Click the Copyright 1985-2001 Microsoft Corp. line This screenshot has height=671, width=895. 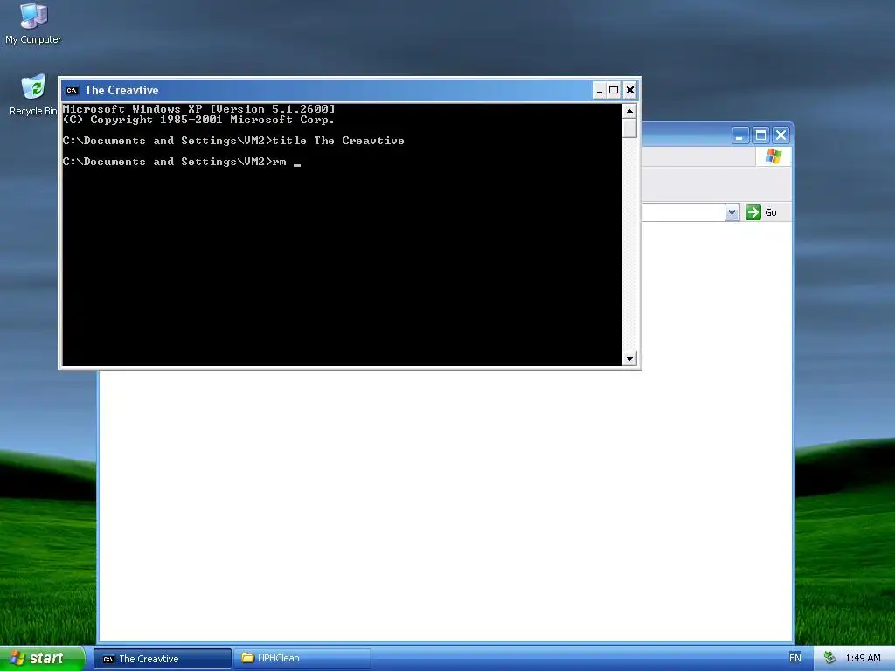198,120
